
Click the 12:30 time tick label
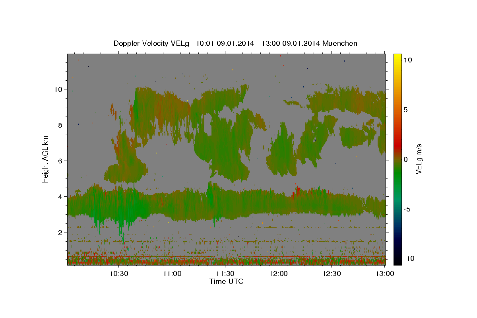tap(332, 273)
